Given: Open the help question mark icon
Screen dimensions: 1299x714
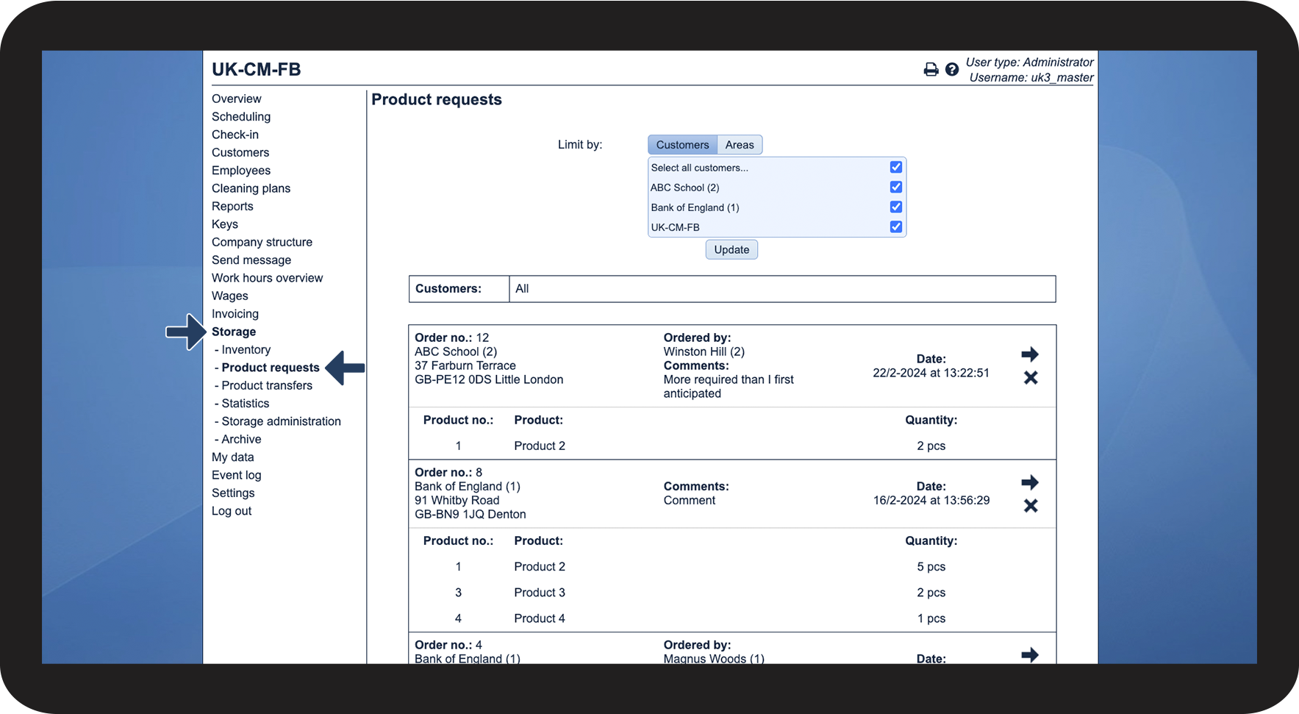Looking at the screenshot, I should (x=952, y=70).
